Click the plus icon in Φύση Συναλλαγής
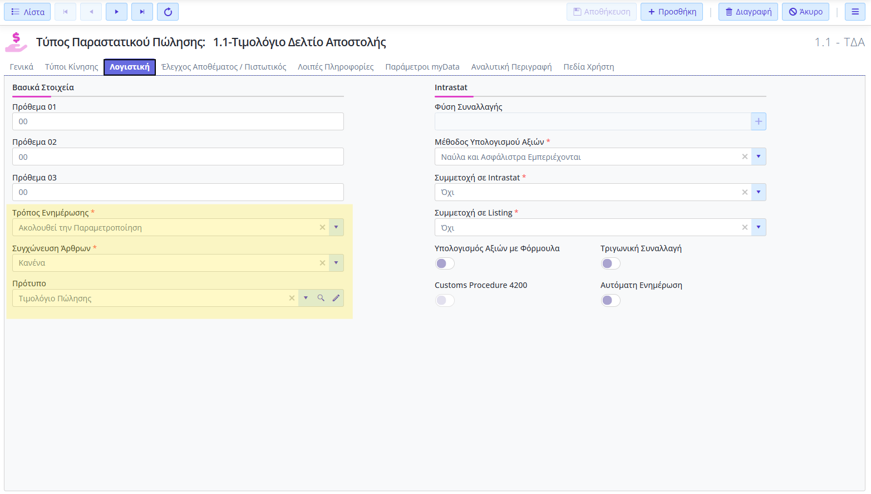 click(x=758, y=121)
